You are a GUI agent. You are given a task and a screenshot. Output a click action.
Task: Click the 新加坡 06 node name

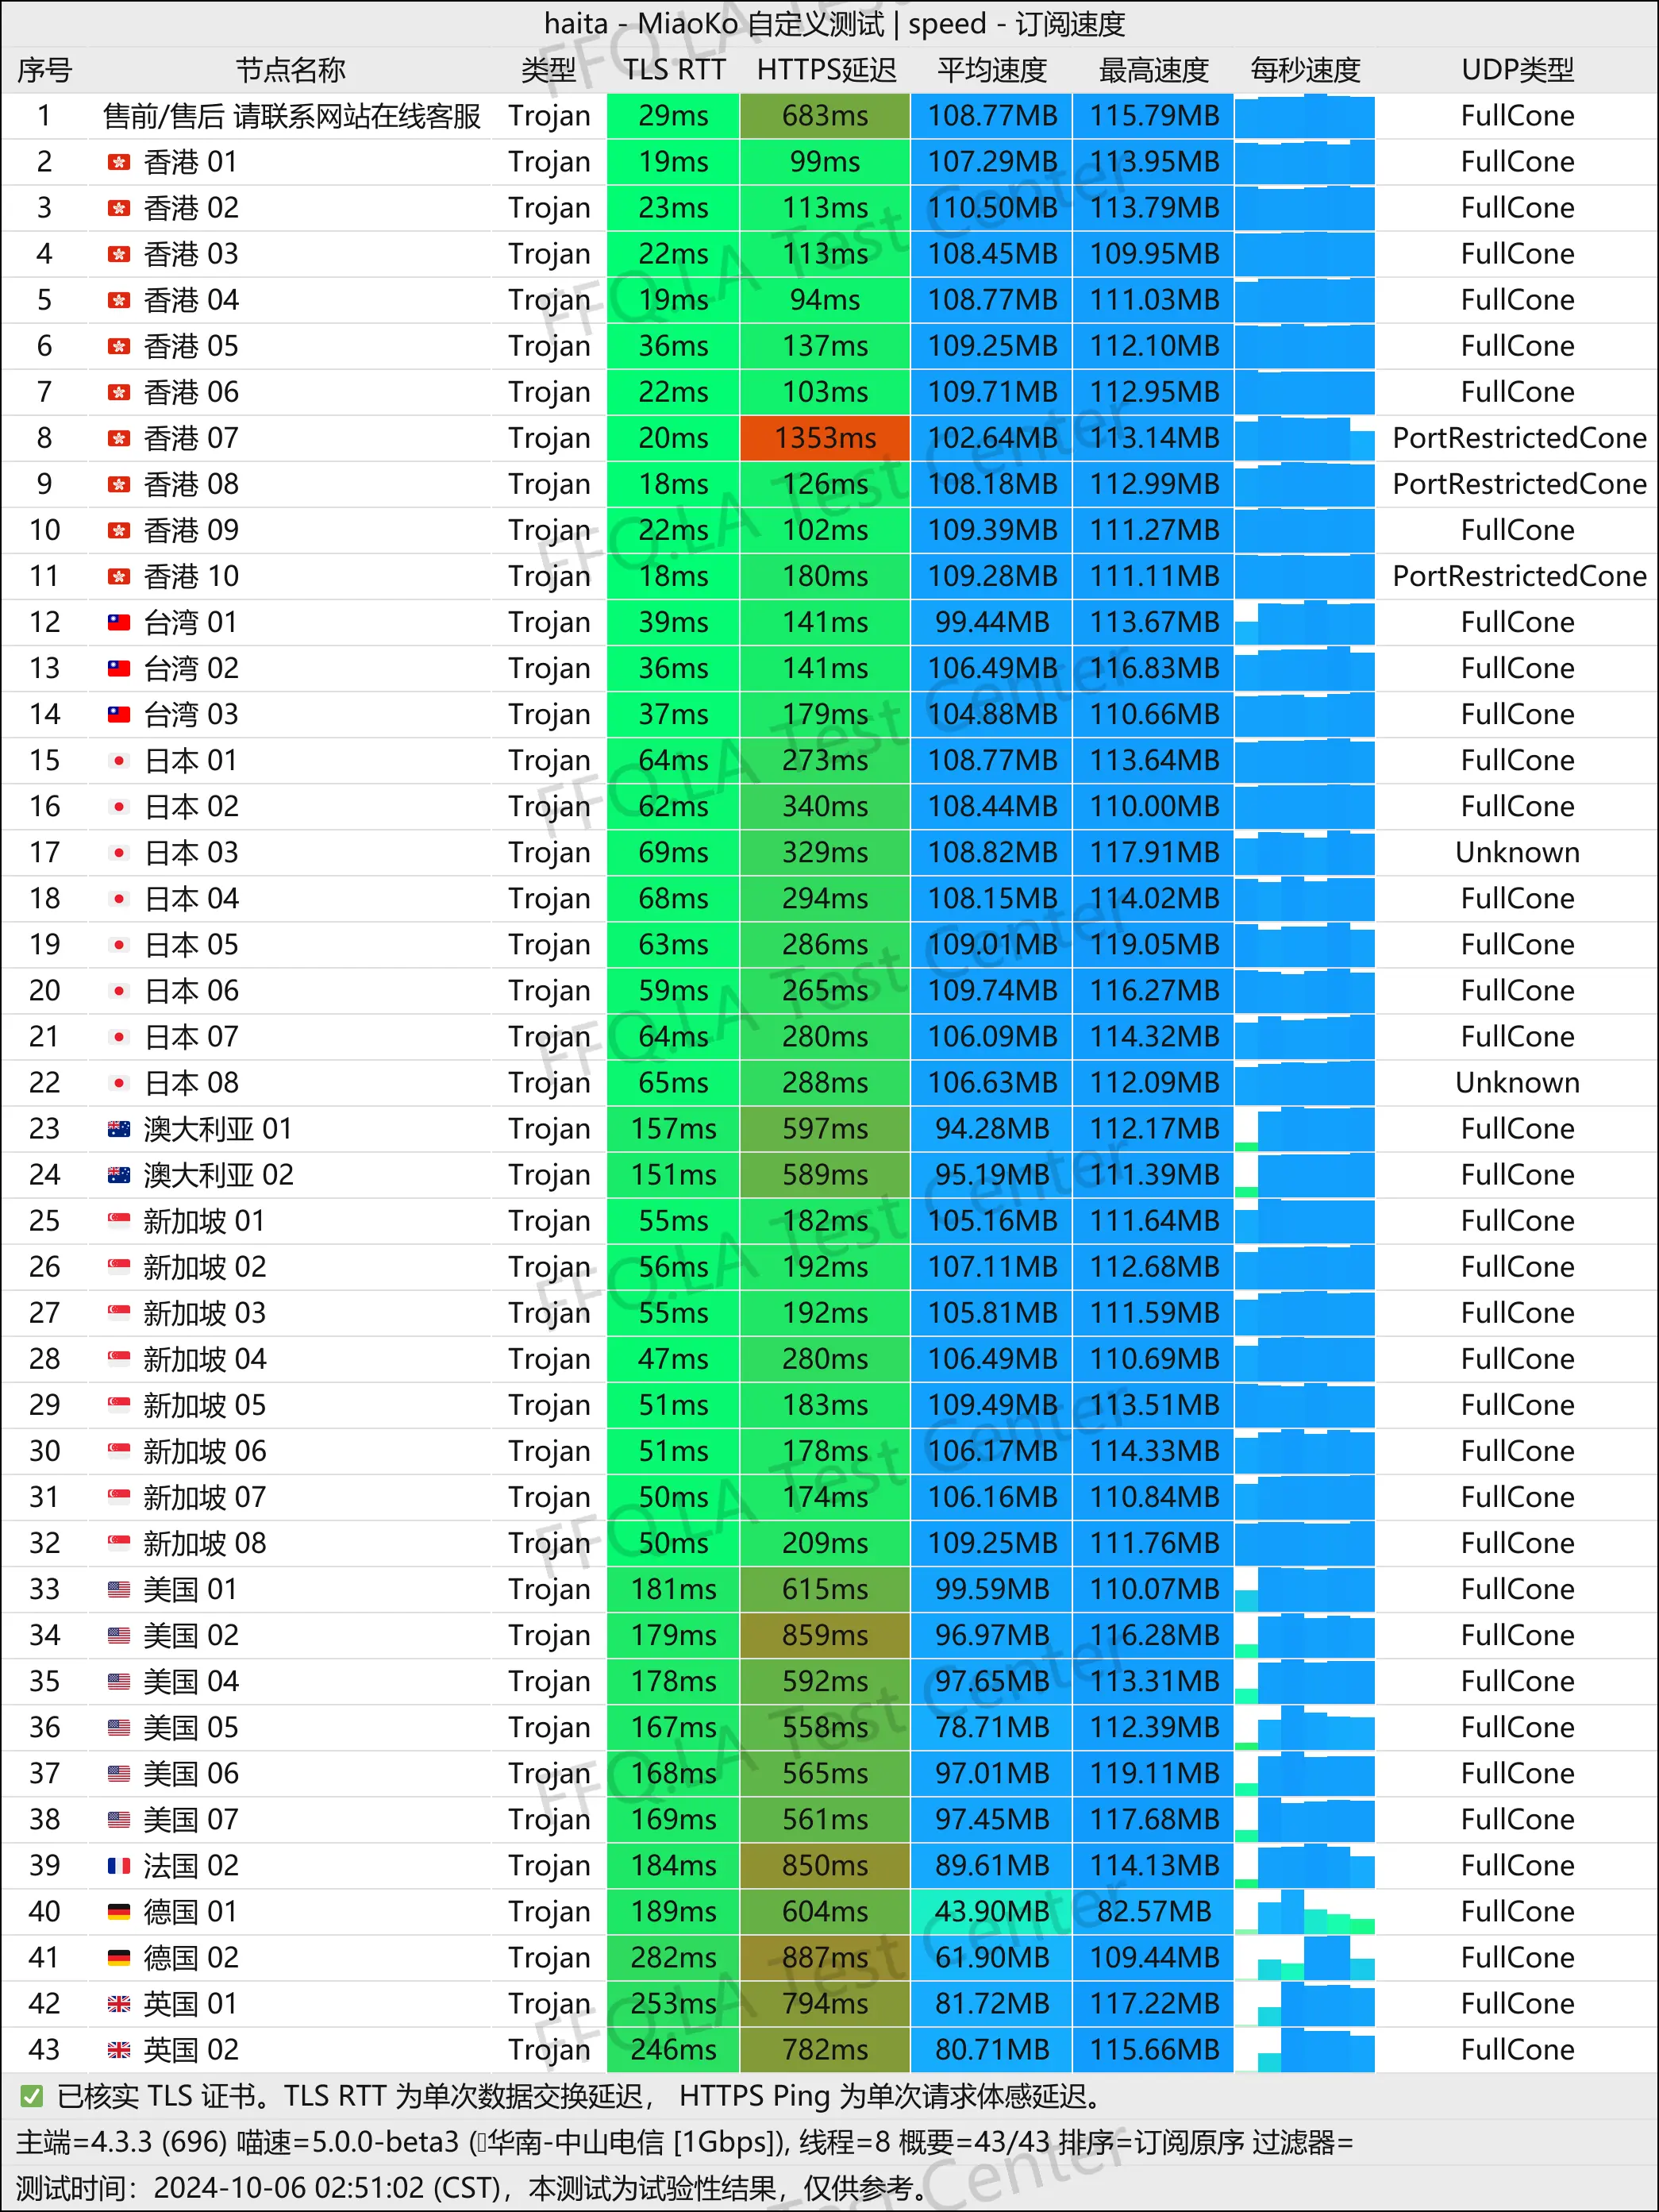[205, 1451]
